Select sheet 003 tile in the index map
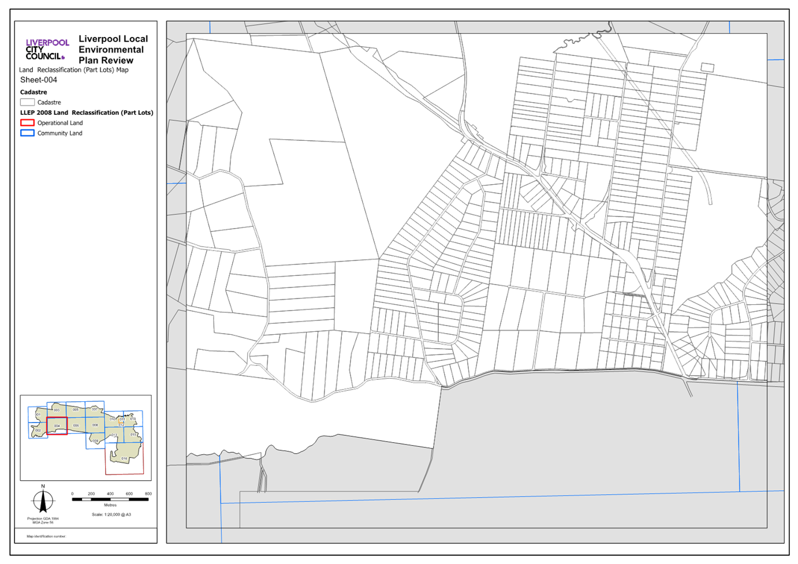 pos(57,410)
